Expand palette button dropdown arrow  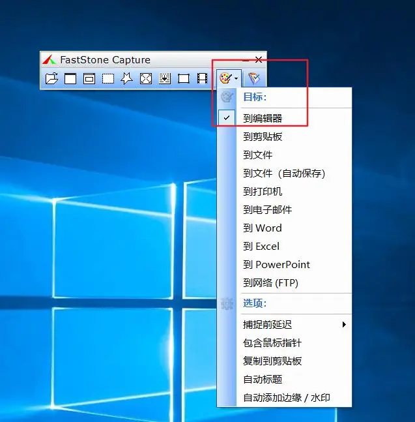(236, 78)
